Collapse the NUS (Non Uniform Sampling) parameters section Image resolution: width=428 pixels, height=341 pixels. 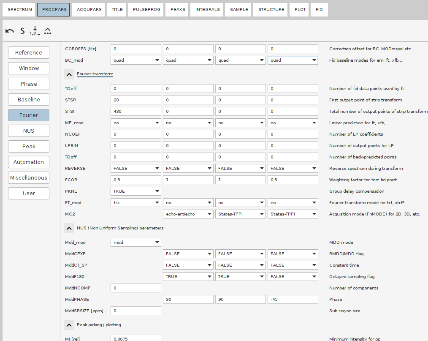coord(69,228)
